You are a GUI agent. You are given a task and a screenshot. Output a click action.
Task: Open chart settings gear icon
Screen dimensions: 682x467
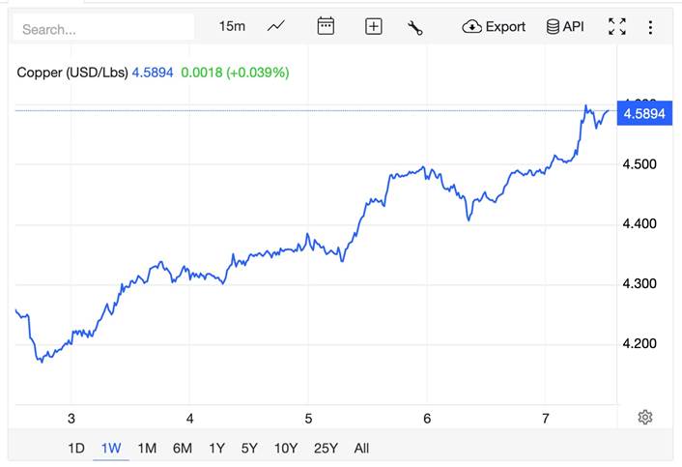[x=645, y=417]
